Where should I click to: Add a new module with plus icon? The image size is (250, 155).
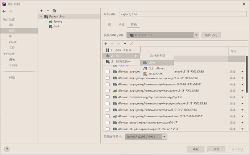coord(41,11)
